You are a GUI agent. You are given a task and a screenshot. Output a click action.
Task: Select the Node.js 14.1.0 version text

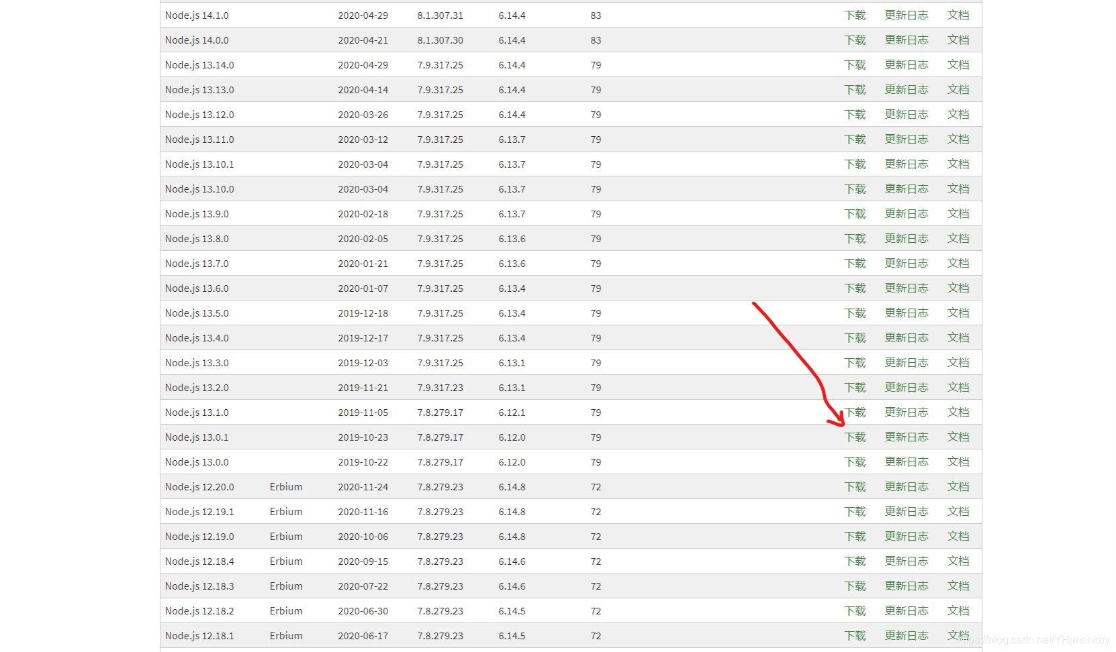tap(197, 15)
